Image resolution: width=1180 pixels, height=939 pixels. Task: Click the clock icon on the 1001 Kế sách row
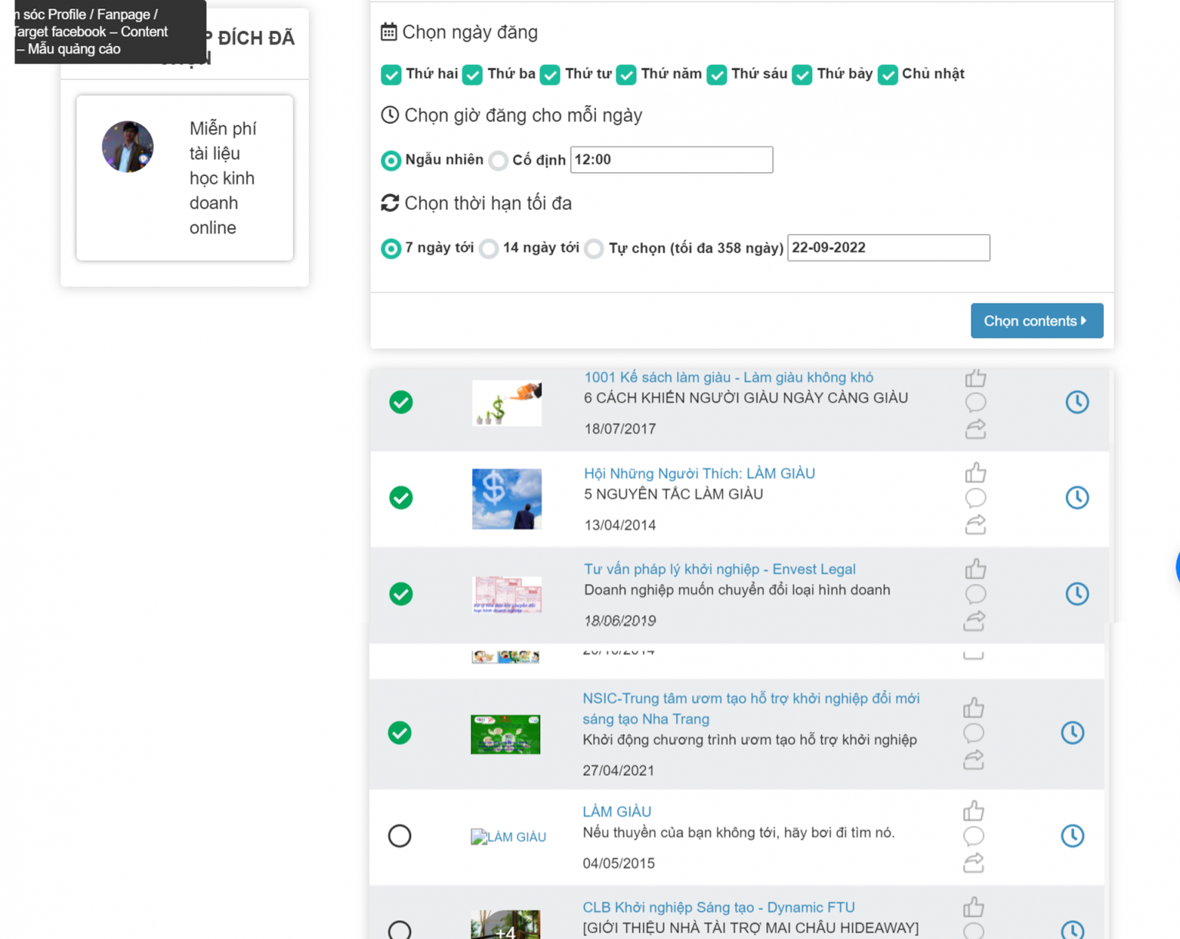1076,402
